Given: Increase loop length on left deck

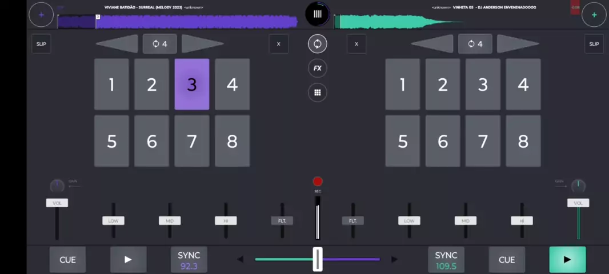Looking at the screenshot, I should (x=202, y=44).
